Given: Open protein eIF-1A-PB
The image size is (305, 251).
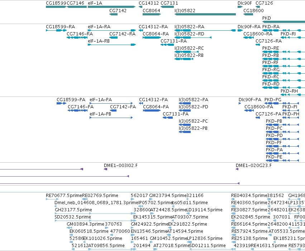Looking at the screenshot, I should pyautogui.click(x=100, y=114).
